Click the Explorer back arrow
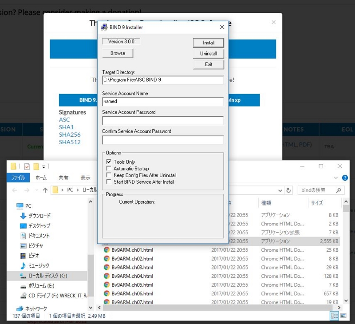Image resolution: width=355 pixels, height=324 pixels. click(15, 190)
